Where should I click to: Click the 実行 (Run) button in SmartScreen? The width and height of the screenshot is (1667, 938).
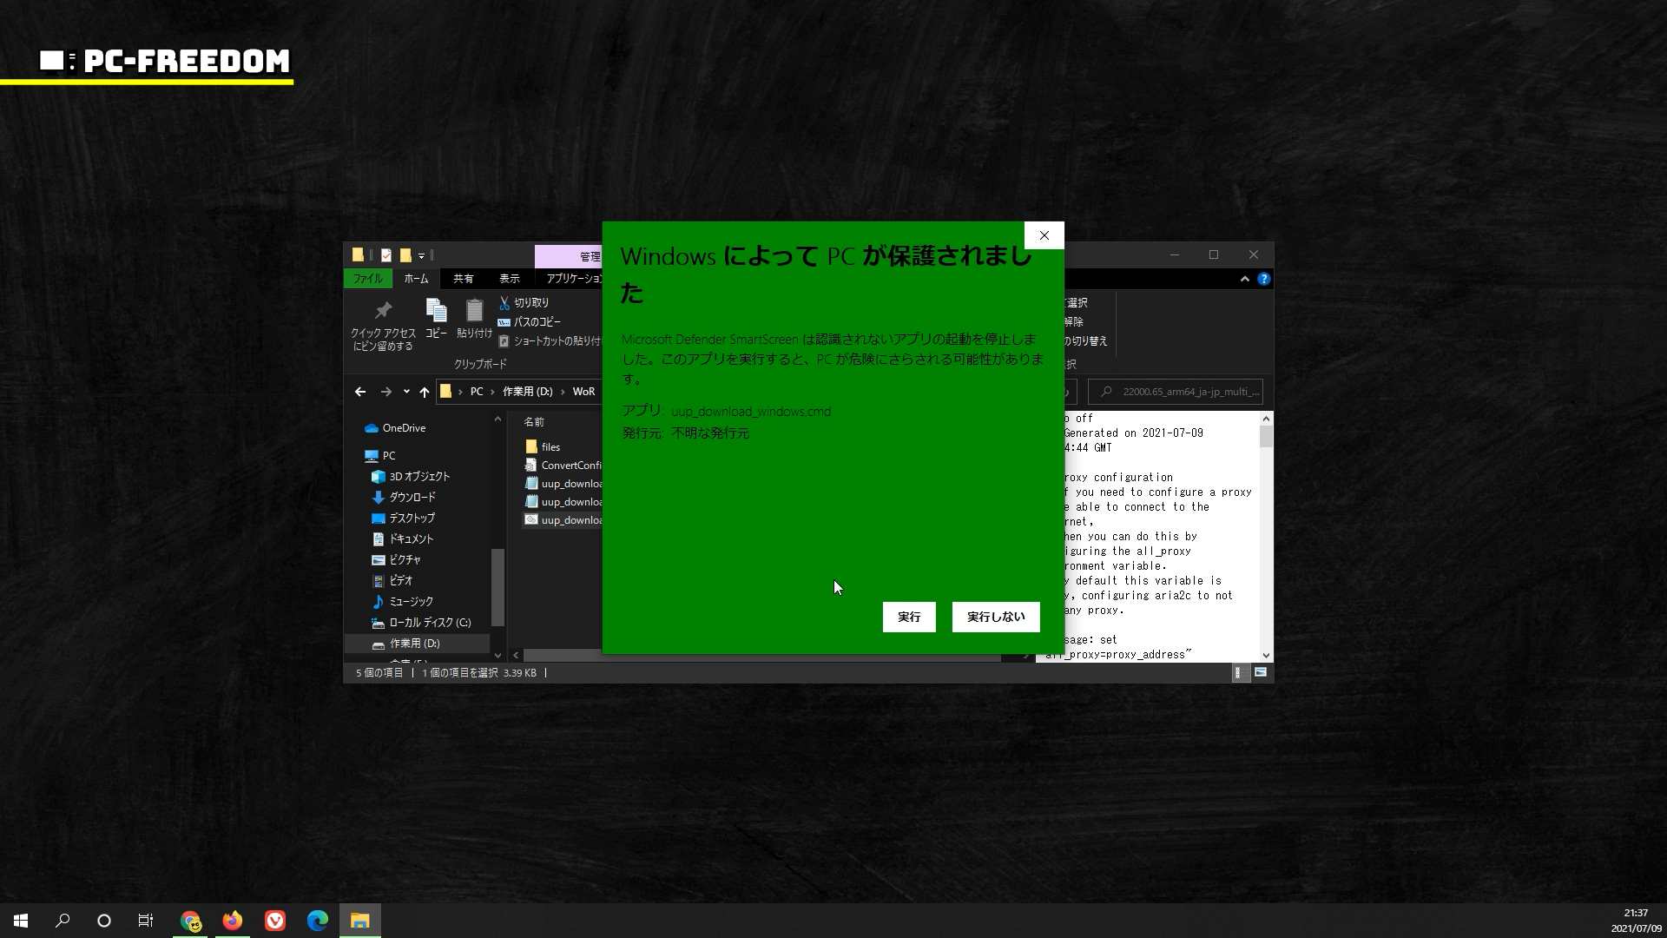(908, 617)
